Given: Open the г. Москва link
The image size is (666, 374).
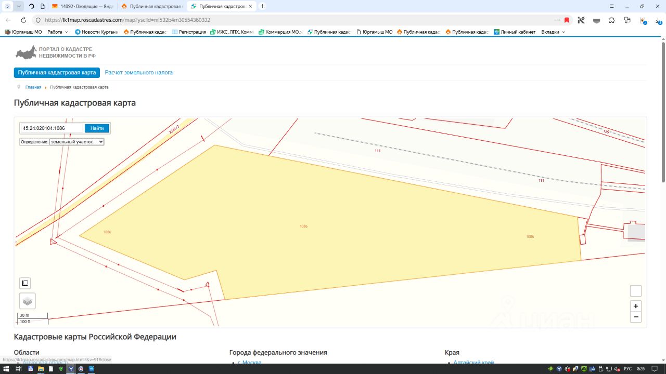Looking at the screenshot, I should click(250, 363).
